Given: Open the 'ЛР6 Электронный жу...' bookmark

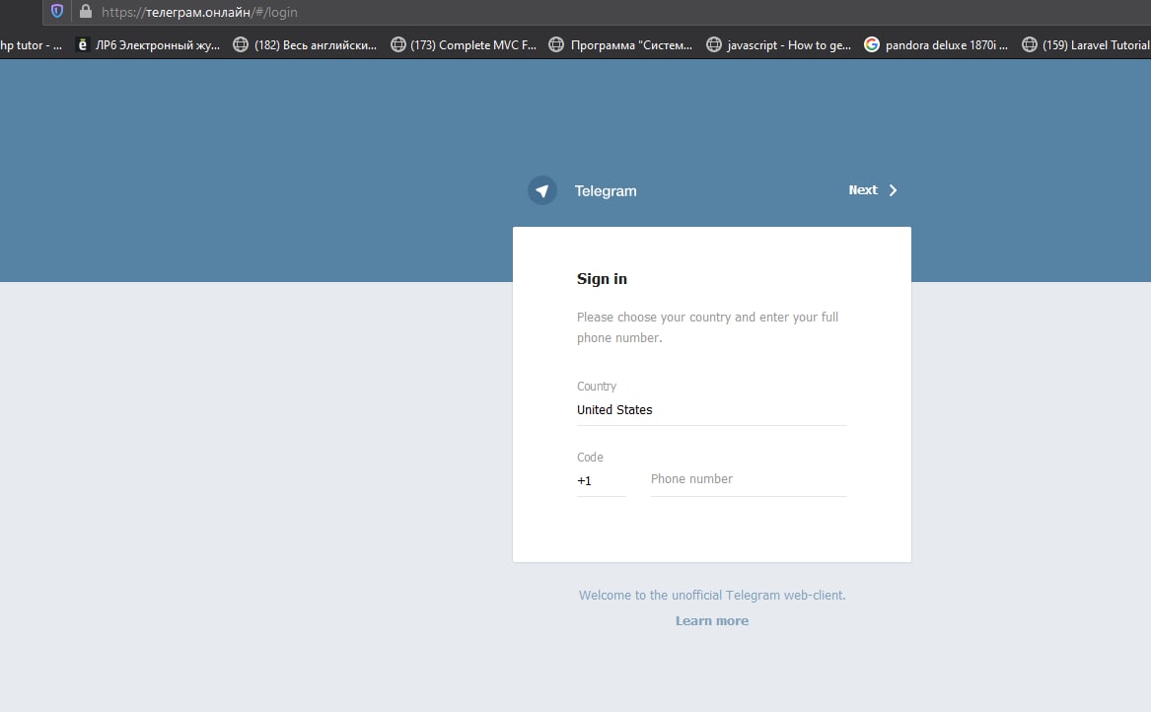Looking at the screenshot, I should (148, 44).
